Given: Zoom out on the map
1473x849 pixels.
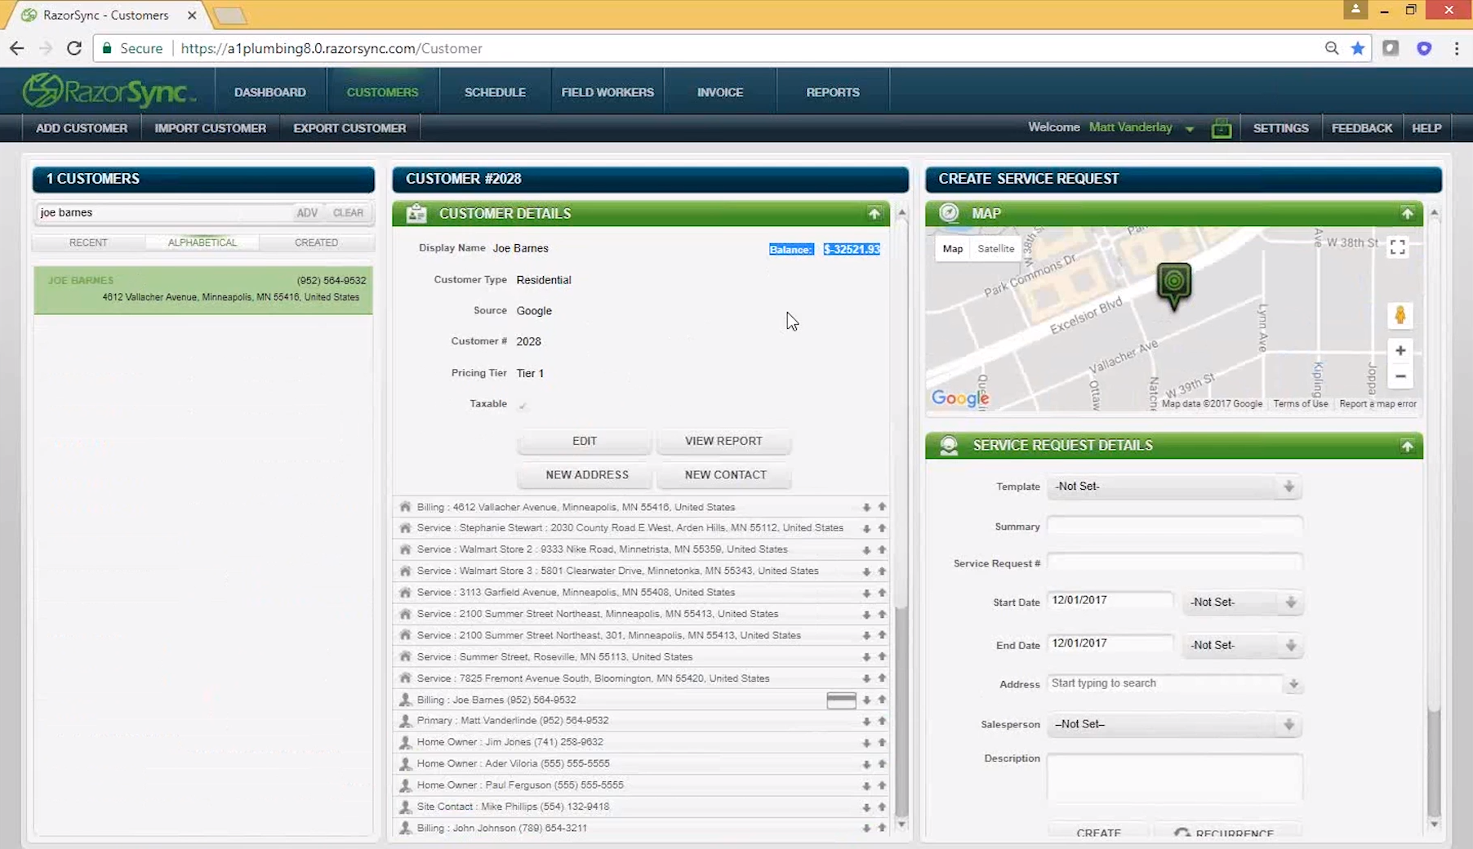Looking at the screenshot, I should pos(1400,376).
